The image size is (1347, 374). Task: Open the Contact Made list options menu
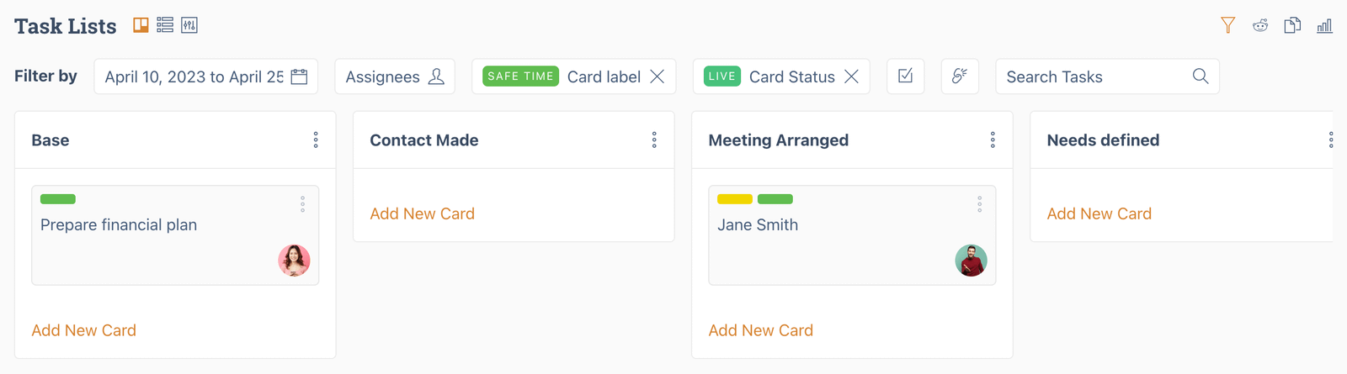click(654, 140)
